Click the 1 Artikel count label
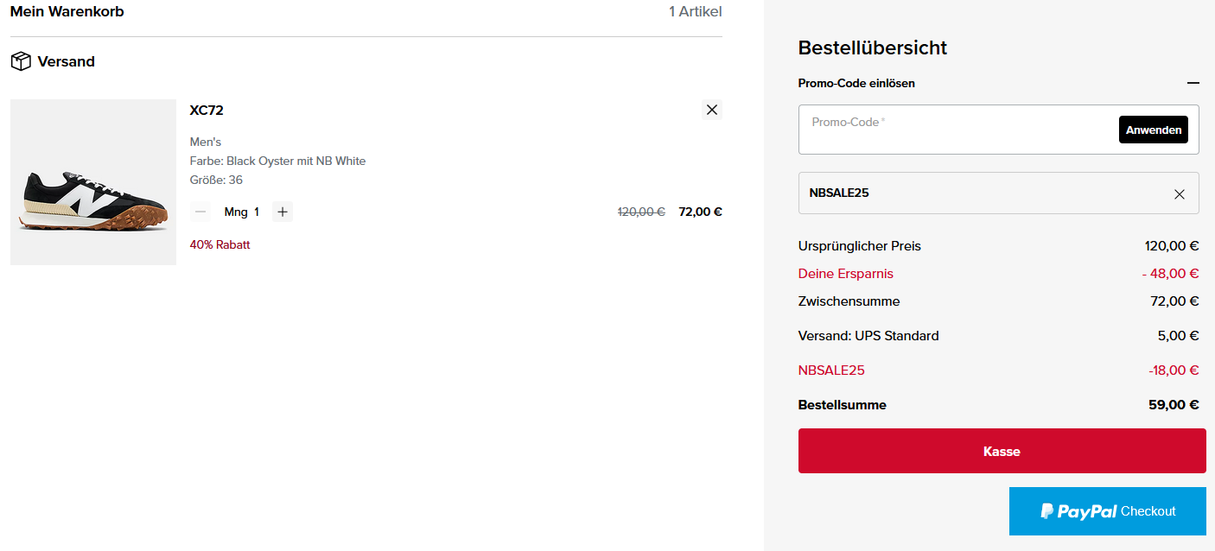Viewport: 1215px width, 551px height. [695, 12]
